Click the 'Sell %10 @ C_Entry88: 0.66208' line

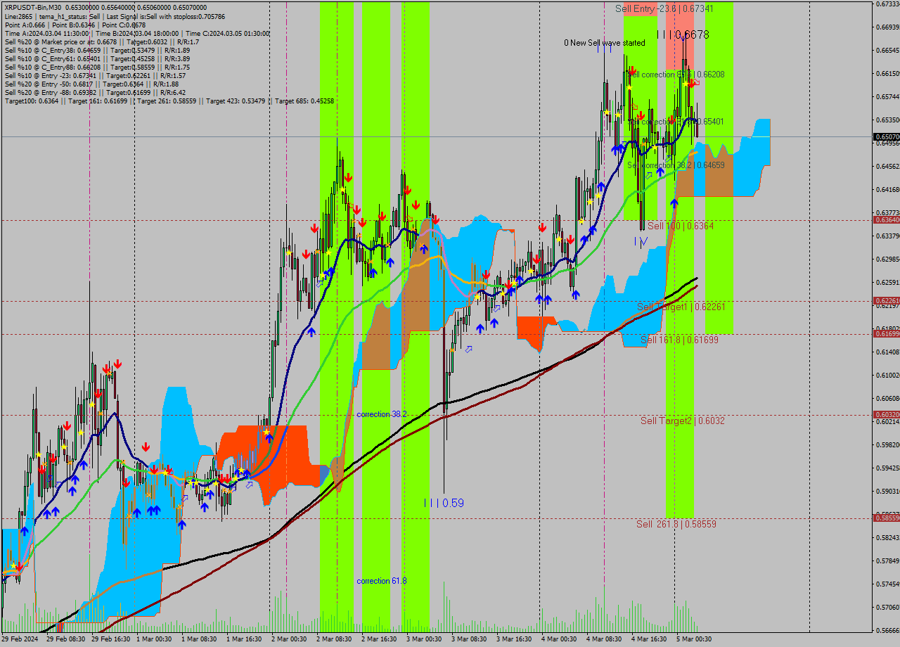pyautogui.click(x=97, y=67)
